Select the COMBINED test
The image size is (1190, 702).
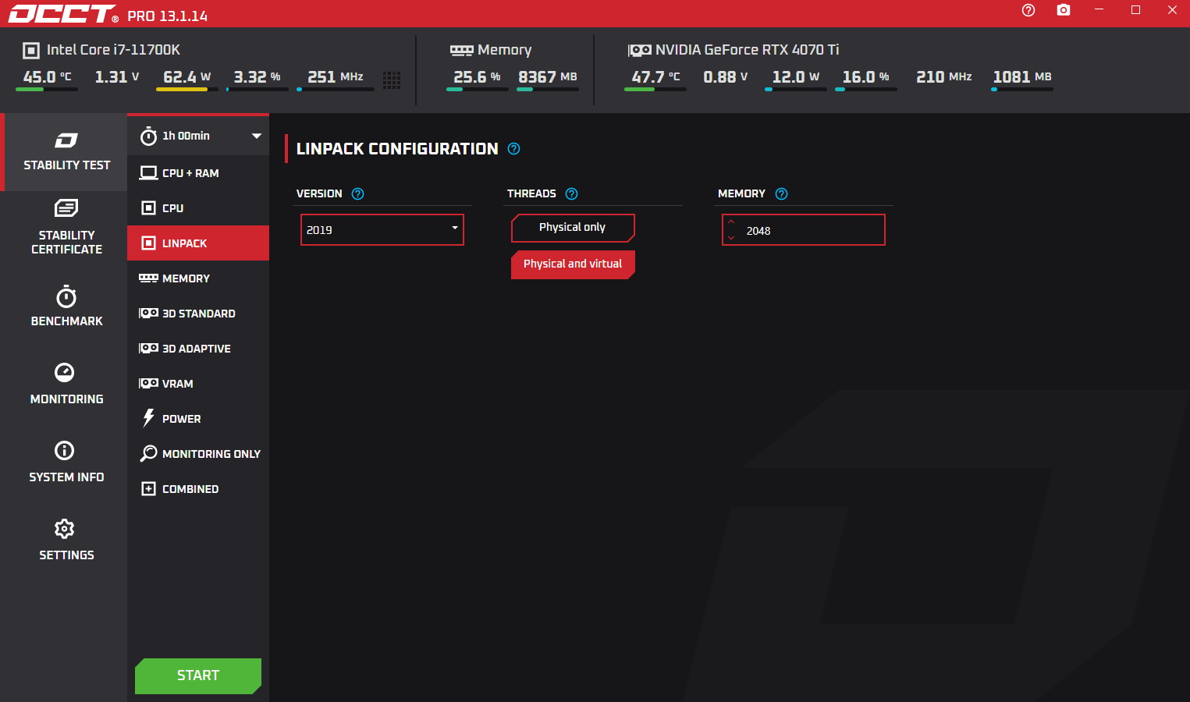pyautogui.click(x=198, y=489)
